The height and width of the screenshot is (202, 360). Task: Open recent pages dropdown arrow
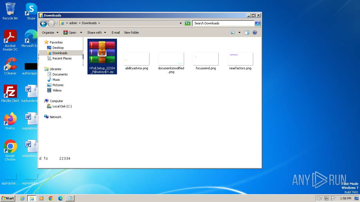click(57, 23)
